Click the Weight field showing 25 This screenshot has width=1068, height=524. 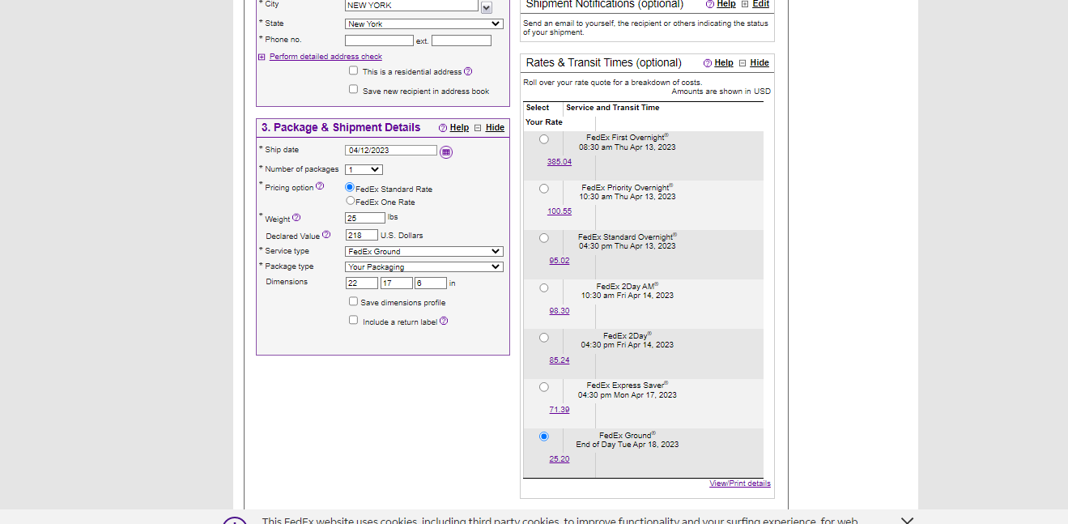point(365,218)
